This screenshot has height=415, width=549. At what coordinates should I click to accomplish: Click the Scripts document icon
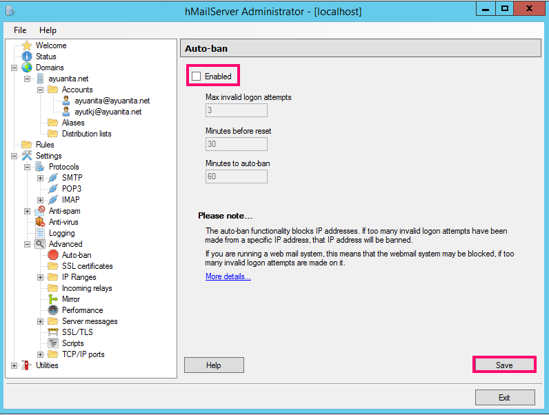tap(53, 343)
